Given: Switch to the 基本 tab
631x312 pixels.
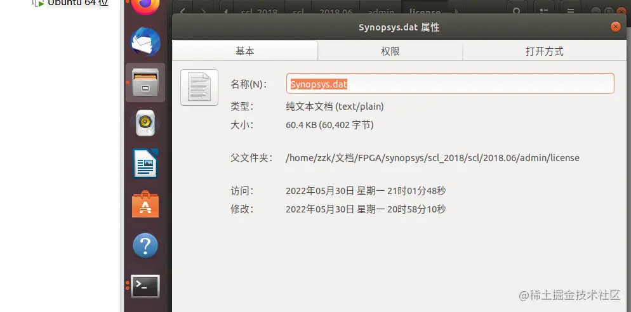Looking at the screenshot, I should (244, 51).
